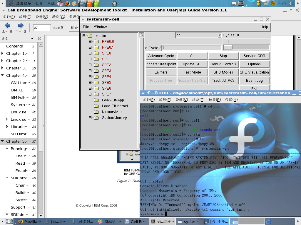Open the speaker volume control icon

tap(291, 4)
